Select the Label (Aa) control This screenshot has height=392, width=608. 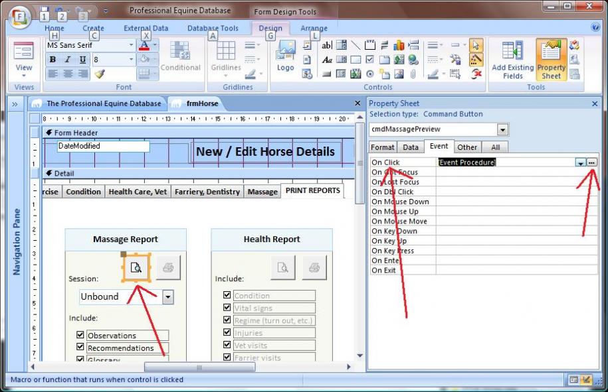click(327, 60)
